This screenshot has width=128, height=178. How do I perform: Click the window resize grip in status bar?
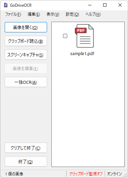click(x=126, y=175)
